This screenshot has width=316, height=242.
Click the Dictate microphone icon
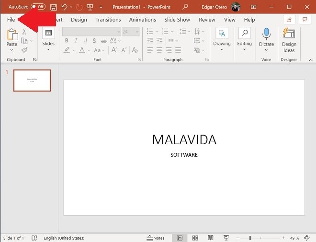click(266, 34)
